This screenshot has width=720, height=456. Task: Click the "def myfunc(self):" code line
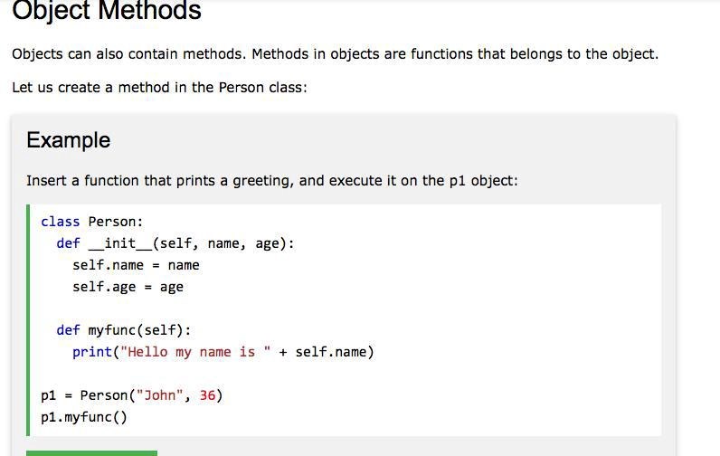point(123,330)
